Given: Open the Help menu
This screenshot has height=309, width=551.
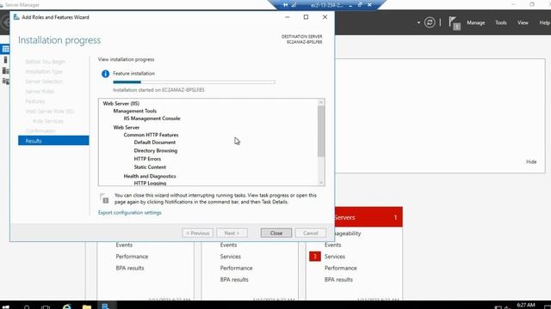Looking at the screenshot, I should pyautogui.click(x=544, y=23).
